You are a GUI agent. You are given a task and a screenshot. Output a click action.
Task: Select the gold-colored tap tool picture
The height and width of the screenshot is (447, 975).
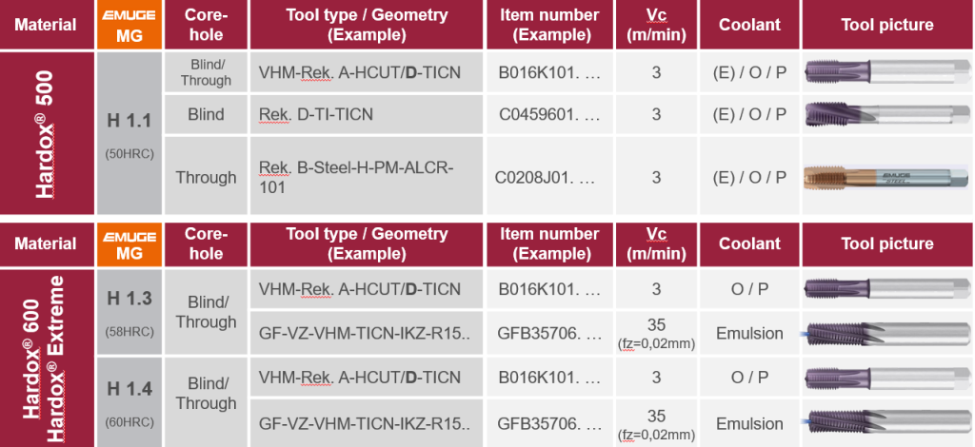[886, 178]
